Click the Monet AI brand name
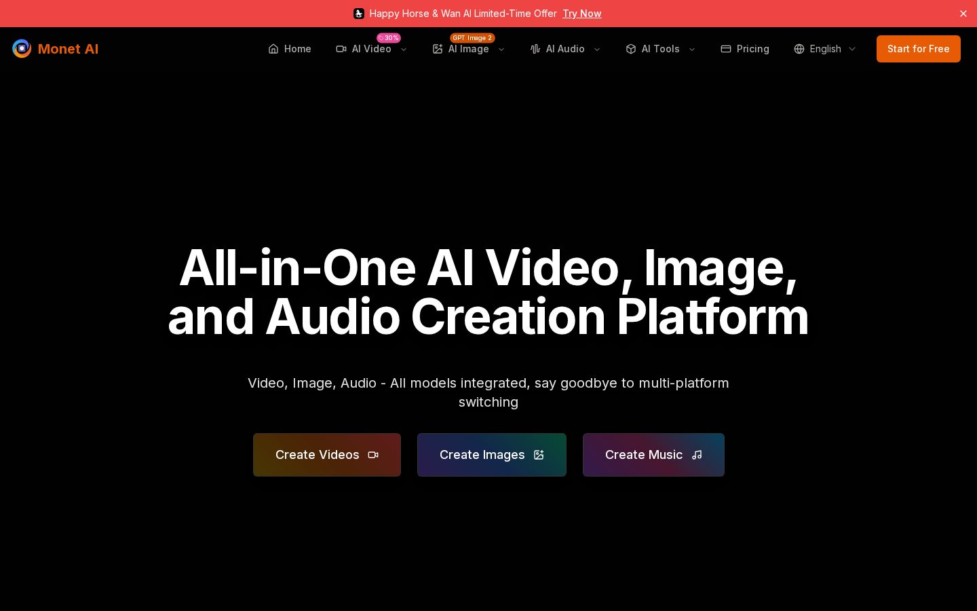This screenshot has height=611, width=977. [68, 49]
